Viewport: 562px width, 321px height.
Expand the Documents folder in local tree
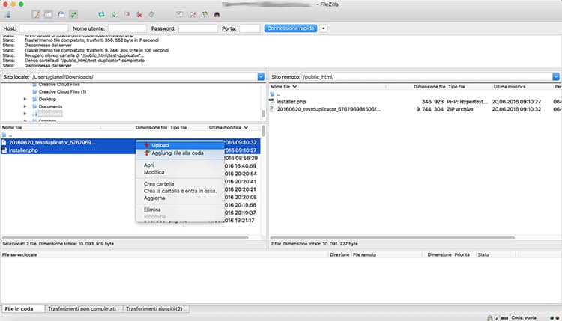pos(25,106)
